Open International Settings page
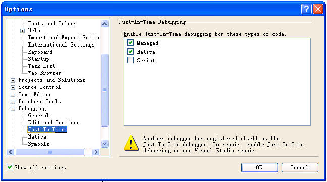This screenshot has width=327, height=182. (62, 44)
